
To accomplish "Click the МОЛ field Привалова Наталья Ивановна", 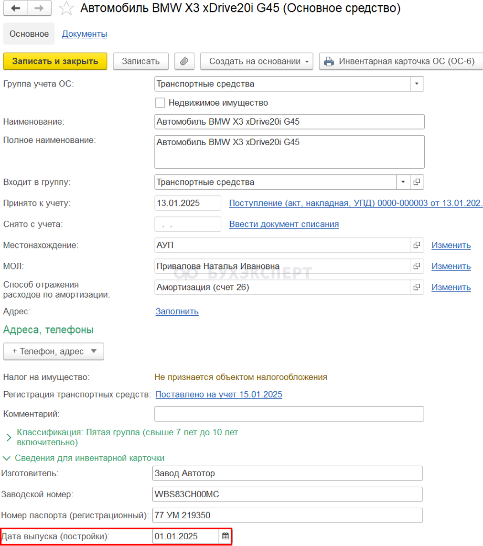I will coord(282,266).
